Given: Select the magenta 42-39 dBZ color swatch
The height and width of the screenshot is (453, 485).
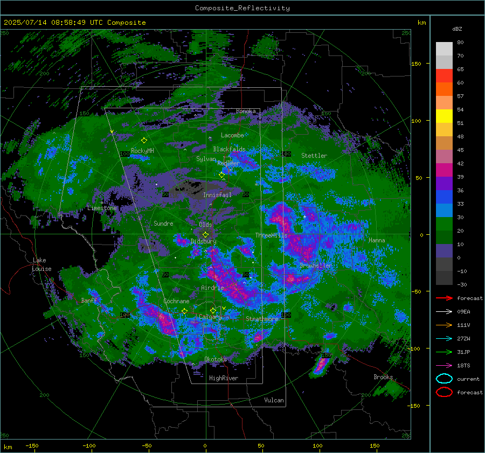Looking at the screenshot, I should pos(444,170).
